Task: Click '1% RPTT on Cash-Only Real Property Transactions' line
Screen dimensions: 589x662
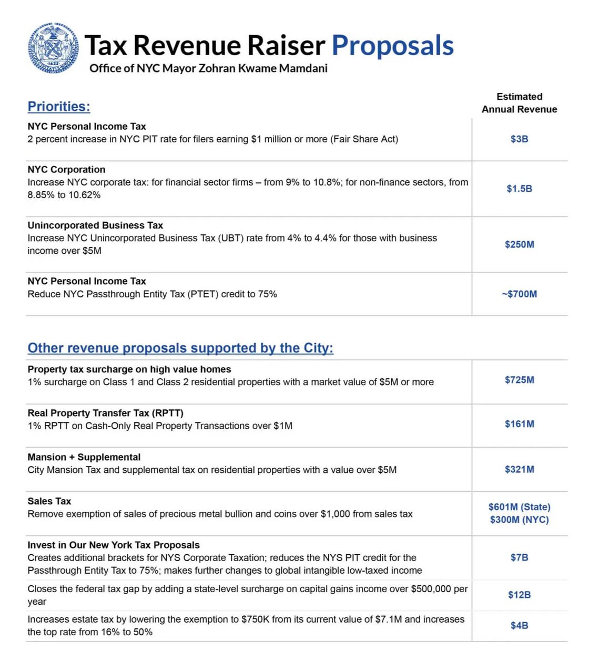Action: 160,426
